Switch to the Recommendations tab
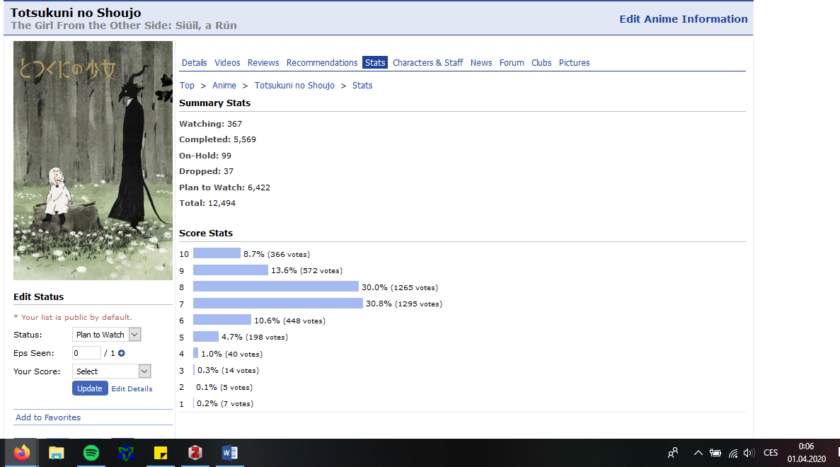Screen dimensions: 840x467 pyautogui.click(x=322, y=63)
